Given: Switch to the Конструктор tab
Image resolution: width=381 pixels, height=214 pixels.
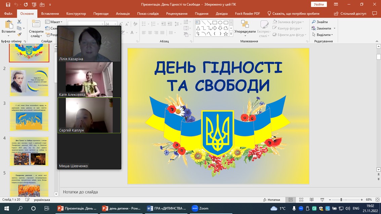Looking at the screenshot, I should [76, 14].
